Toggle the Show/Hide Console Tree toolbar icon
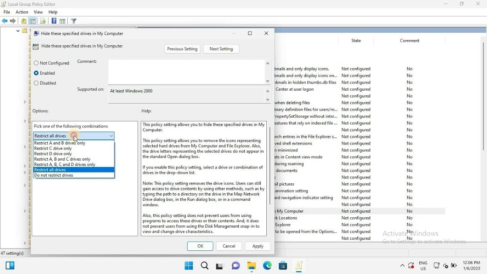 tap(32, 21)
